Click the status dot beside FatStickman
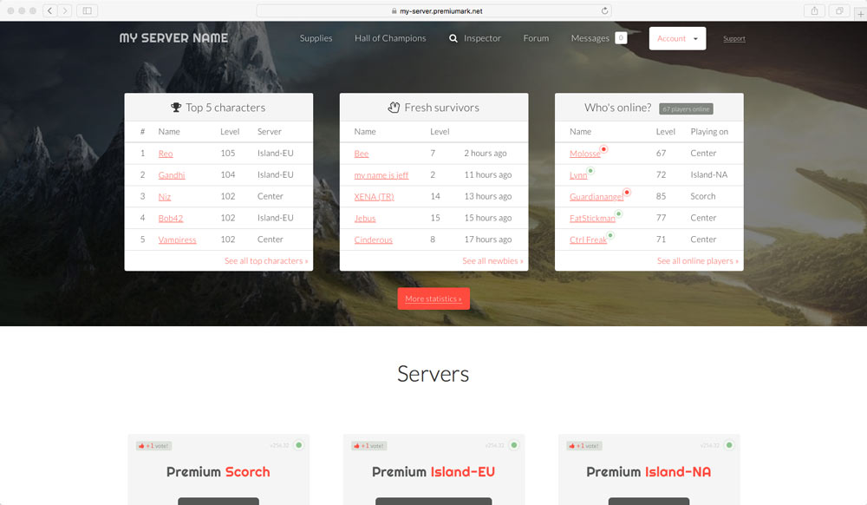The height and width of the screenshot is (505, 867). [619, 213]
